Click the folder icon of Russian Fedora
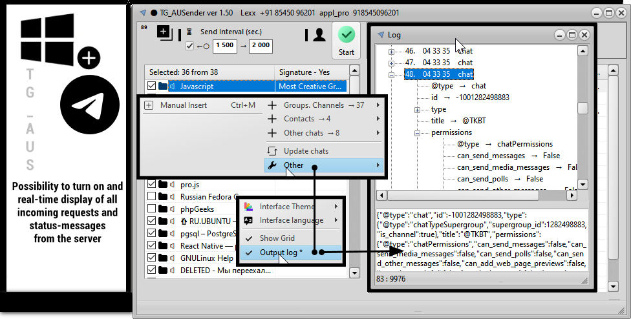Image resolution: width=631 pixels, height=319 pixels. pyautogui.click(x=163, y=196)
